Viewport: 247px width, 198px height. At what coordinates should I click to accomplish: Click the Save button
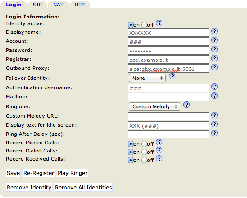(x=13, y=173)
